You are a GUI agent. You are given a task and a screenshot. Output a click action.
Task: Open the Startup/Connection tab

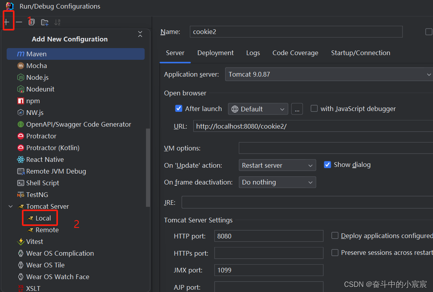[x=360, y=53]
